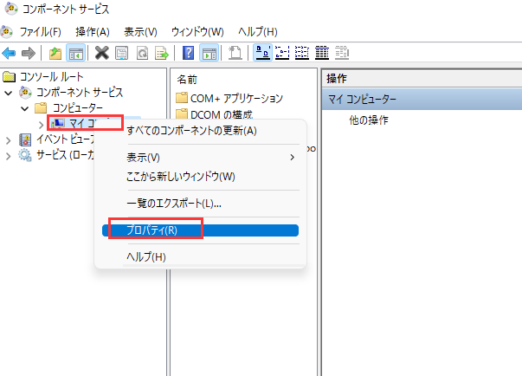The image size is (522, 376).
Task: Switch to Small Icons view icon
Action: 282,53
